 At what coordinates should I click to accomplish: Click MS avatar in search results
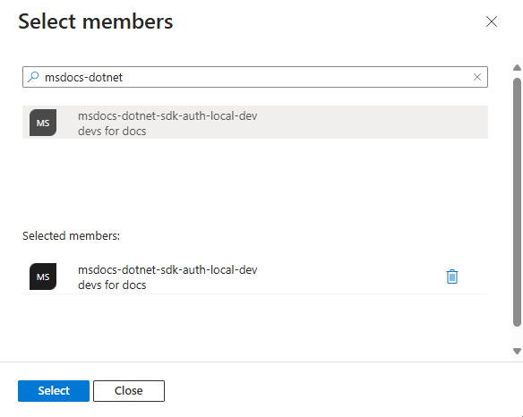(43, 123)
